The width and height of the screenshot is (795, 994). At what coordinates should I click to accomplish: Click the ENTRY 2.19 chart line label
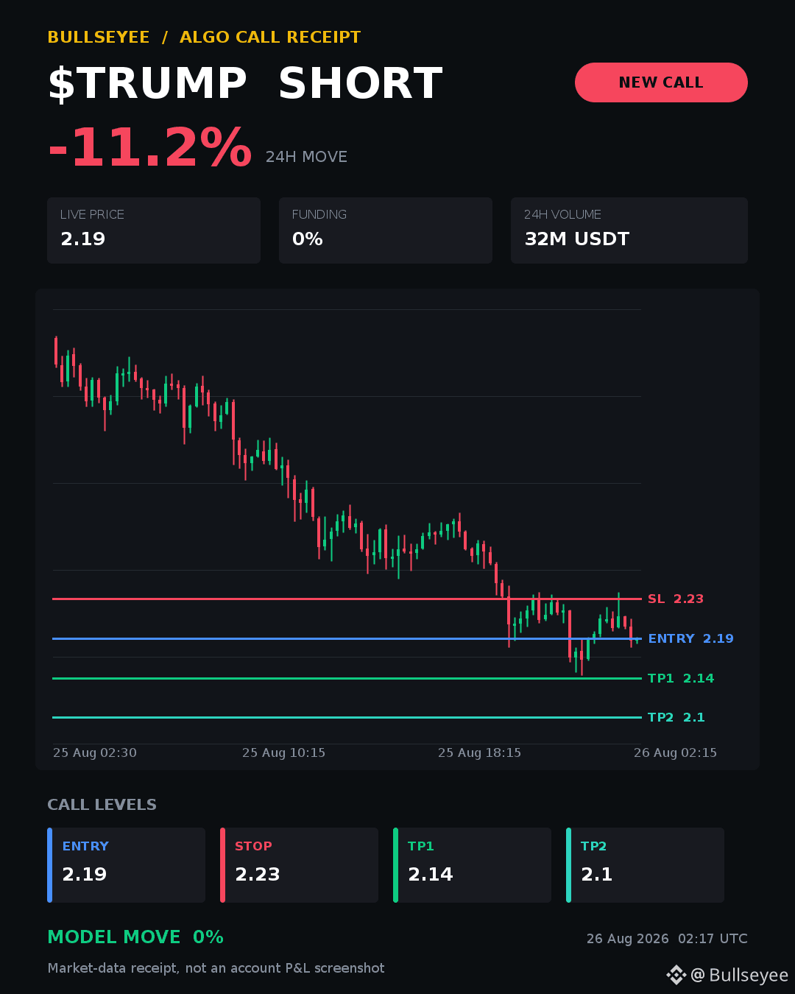690,639
